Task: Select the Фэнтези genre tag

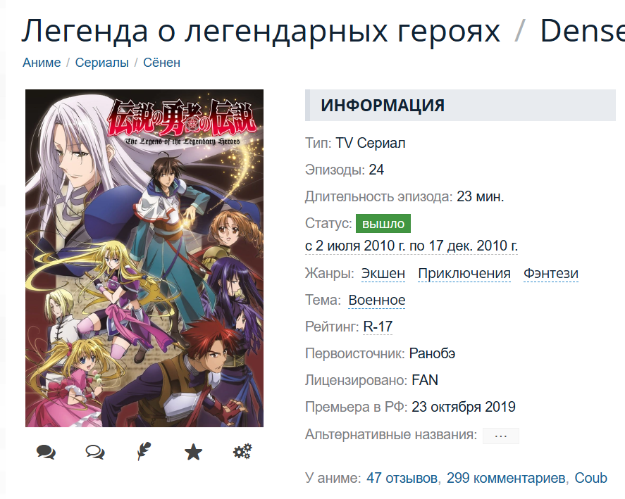Action: pyautogui.click(x=551, y=274)
